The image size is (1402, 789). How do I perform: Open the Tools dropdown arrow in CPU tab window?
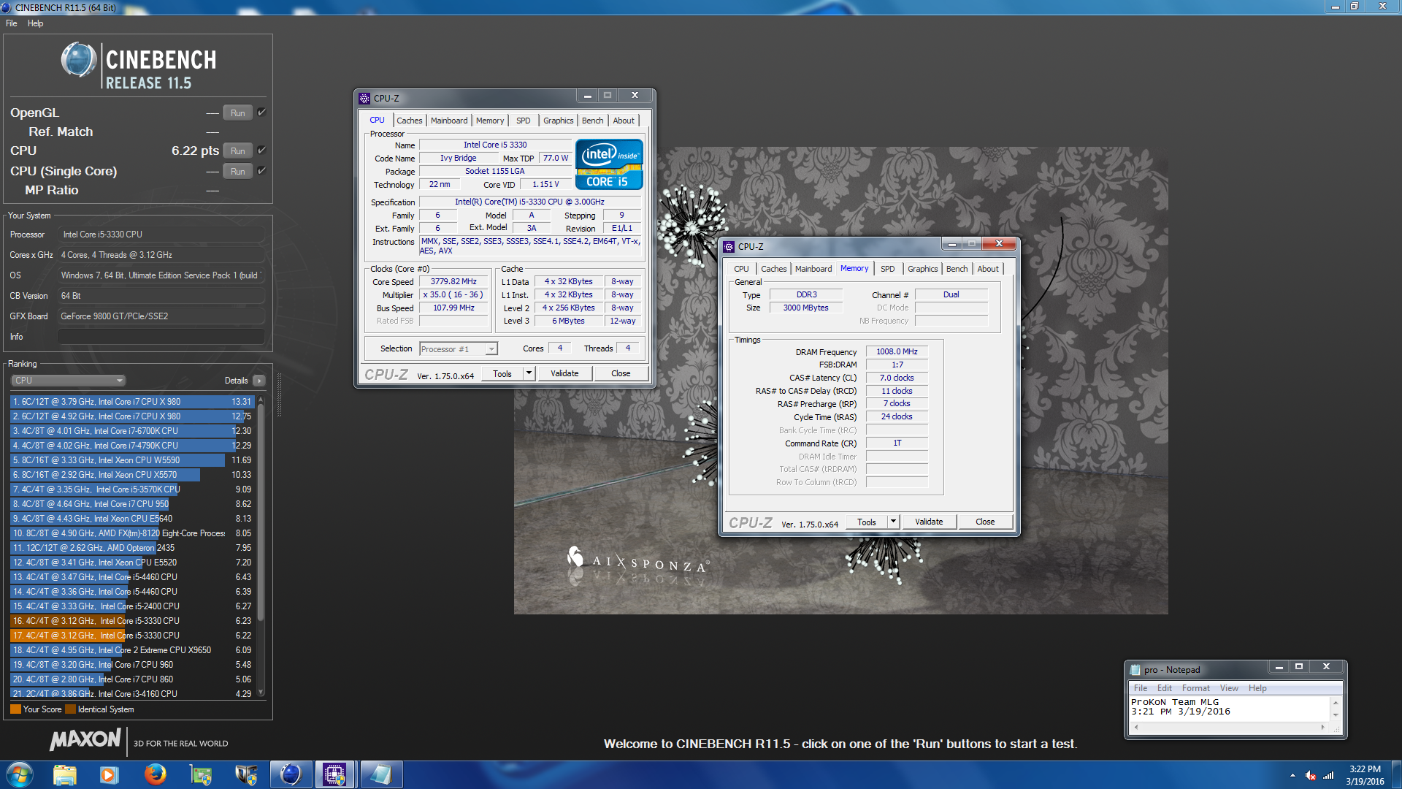(529, 373)
